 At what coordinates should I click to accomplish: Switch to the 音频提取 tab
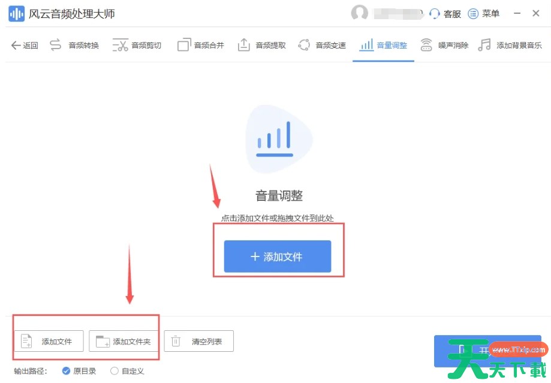coord(262,46)
